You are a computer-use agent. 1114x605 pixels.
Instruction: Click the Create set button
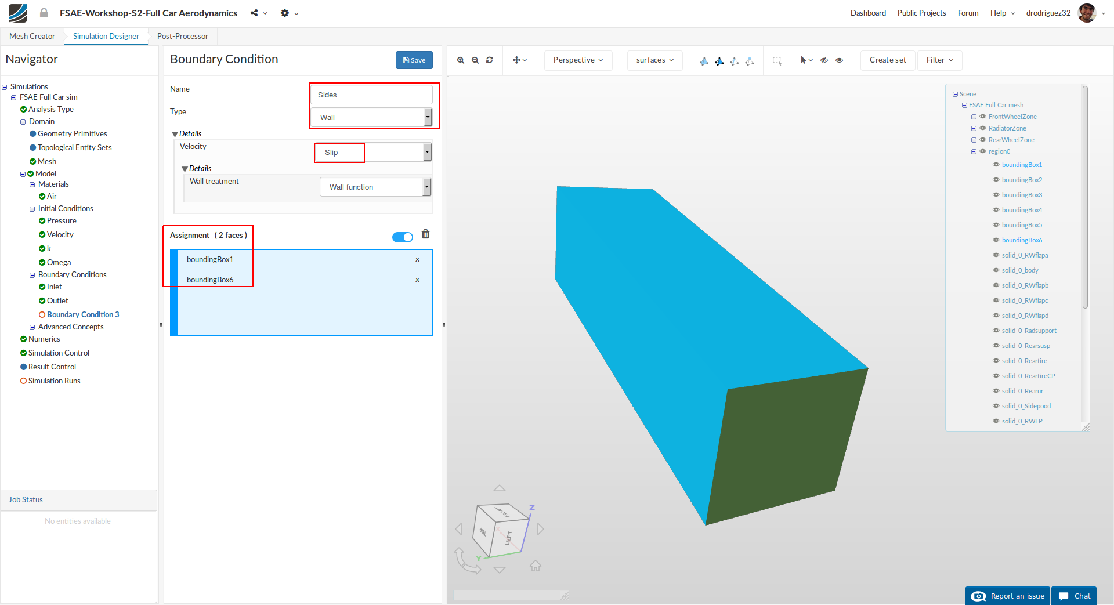pyautogui.click(x=888, y=60)
